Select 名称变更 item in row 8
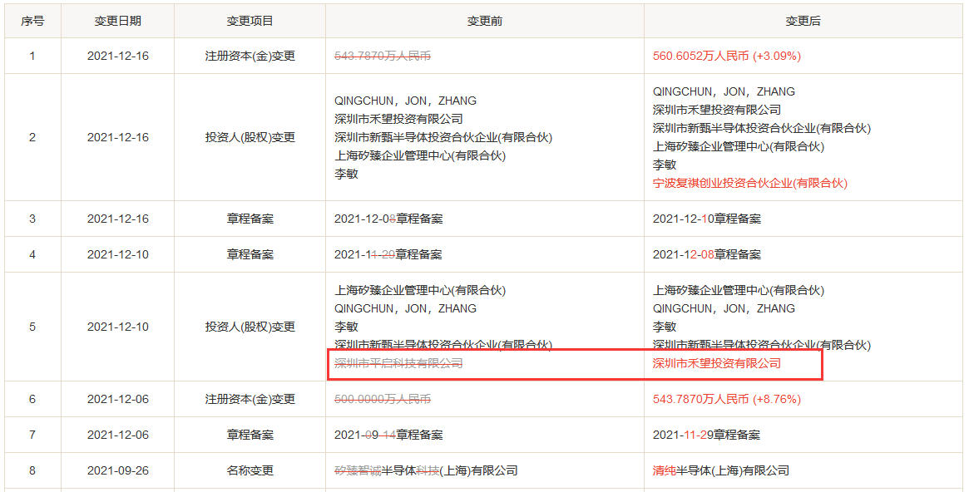 coord(250,470)
